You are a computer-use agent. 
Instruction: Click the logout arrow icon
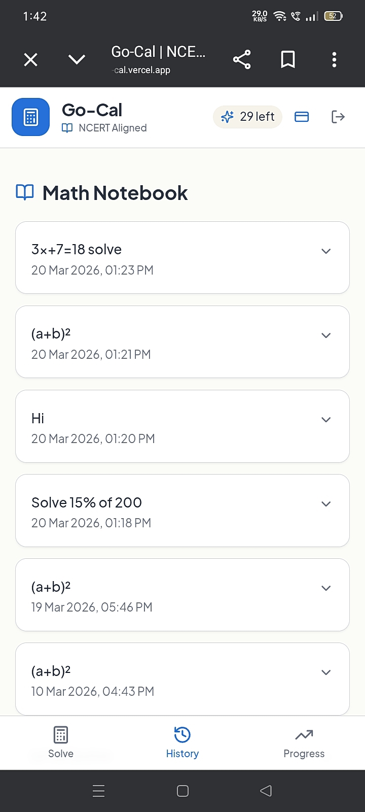point(338,117)
